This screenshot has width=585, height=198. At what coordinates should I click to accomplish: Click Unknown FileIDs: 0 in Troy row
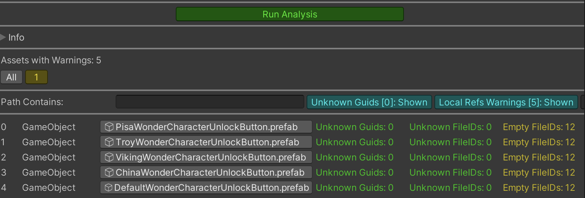[x=450, y=142]
